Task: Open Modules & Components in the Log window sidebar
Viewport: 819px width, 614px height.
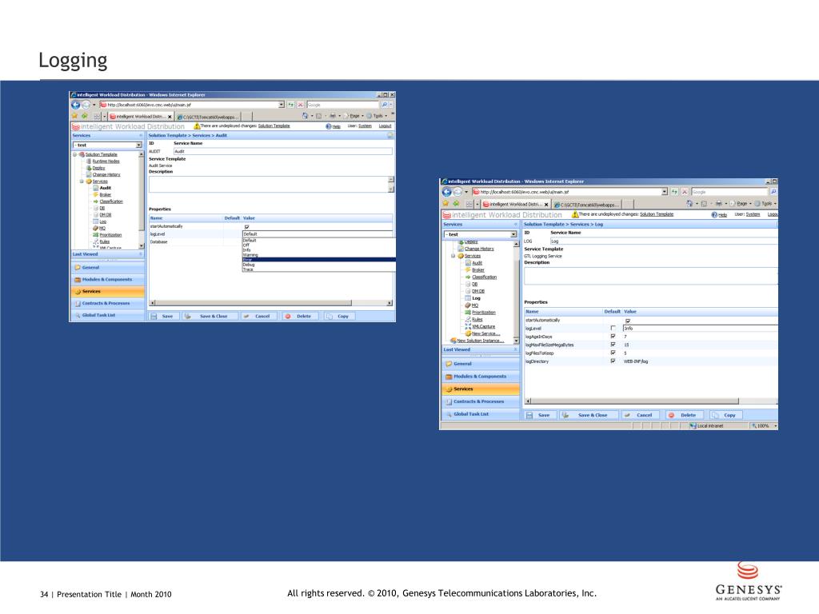Action: (x=481, y=377)
